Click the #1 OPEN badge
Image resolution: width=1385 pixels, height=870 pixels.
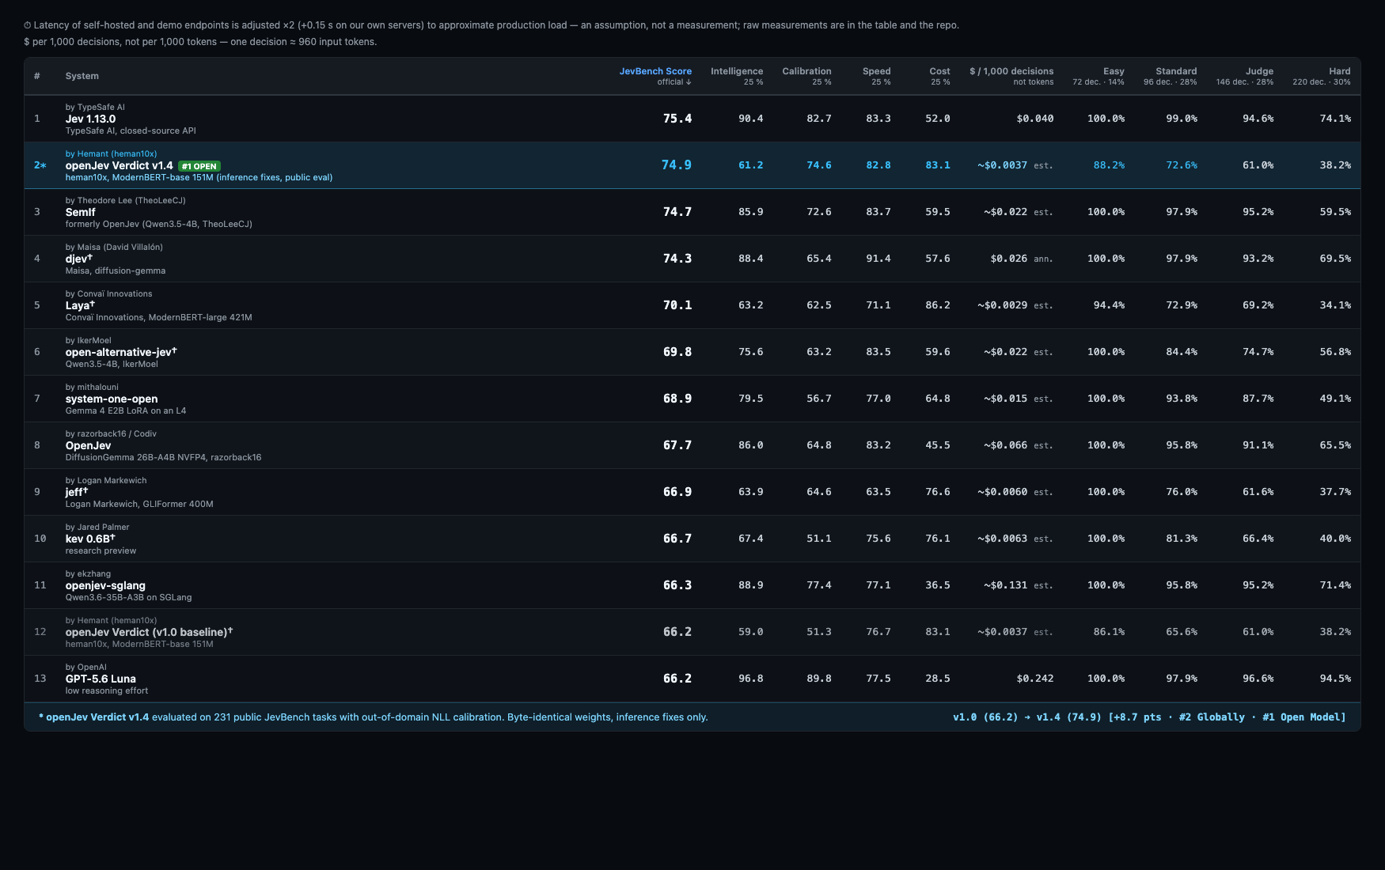199,166
